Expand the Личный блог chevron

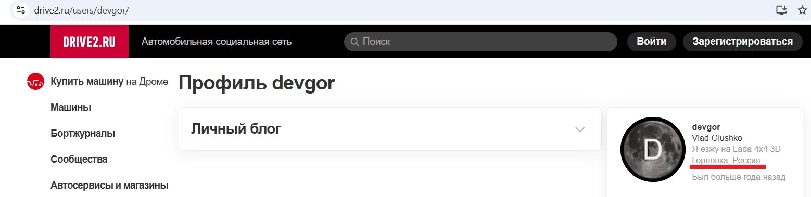pyautogui.click(x=580, y=129)
